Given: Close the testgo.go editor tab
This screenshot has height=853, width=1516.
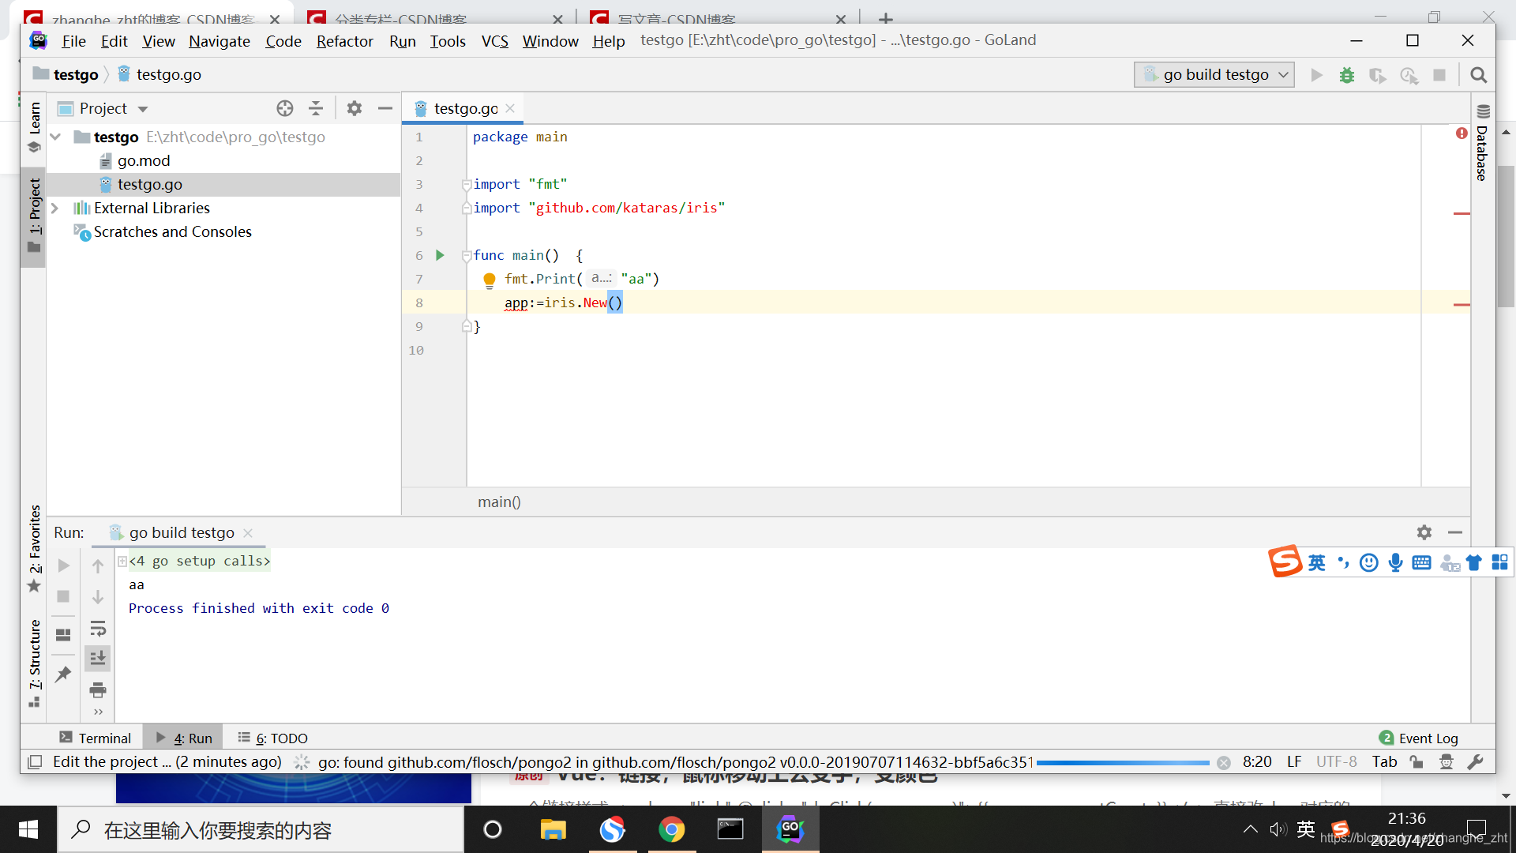Looking at the screenshot, I should click(510, 108).
